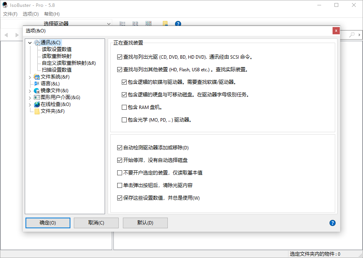Image resolution: width=363 pixels, height=258 pixels.
Task: Click the list view toolbar icon
Action: [x=122, y=23]
